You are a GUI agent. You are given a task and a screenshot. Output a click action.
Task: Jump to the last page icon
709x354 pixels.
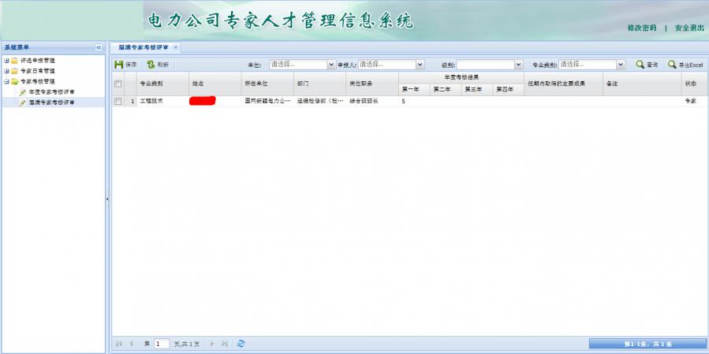tap(225, 344)
